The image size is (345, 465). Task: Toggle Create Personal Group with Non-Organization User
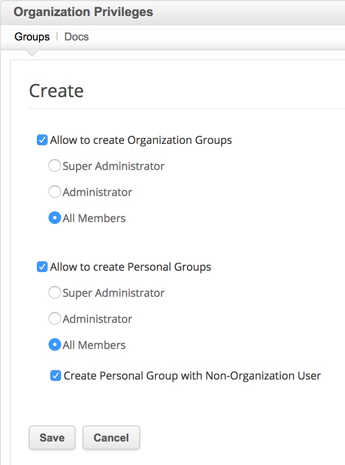coord(56,376)
